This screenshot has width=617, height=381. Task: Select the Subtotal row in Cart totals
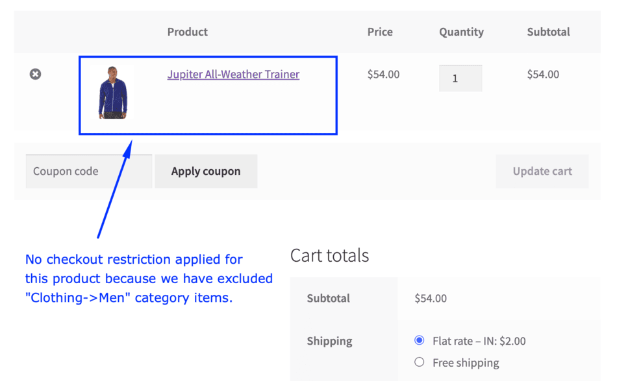(328, 299)
